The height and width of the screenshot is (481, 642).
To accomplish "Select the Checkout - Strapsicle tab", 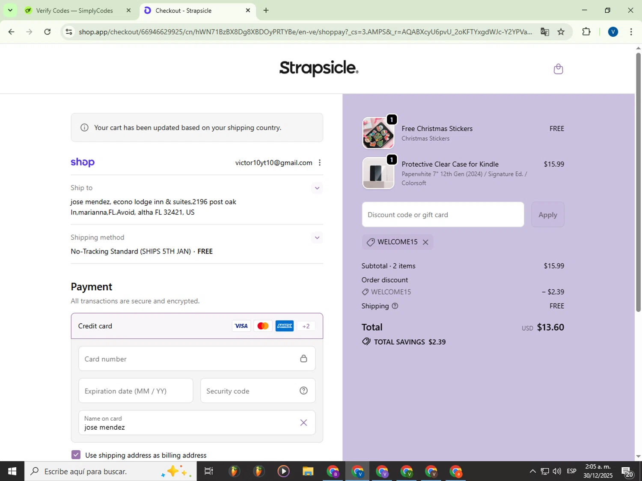I will pyautogui.click(x=198, y=10).
